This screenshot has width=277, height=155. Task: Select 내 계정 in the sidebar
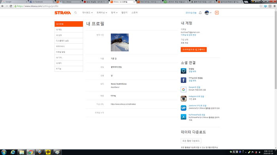click(69, 30)
